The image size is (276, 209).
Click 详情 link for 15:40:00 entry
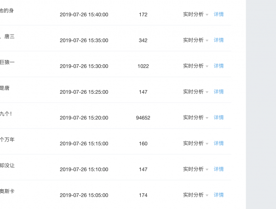218,14
